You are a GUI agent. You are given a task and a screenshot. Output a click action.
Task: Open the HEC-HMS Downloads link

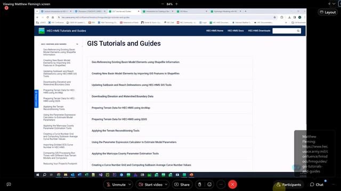tap(259, 31)
